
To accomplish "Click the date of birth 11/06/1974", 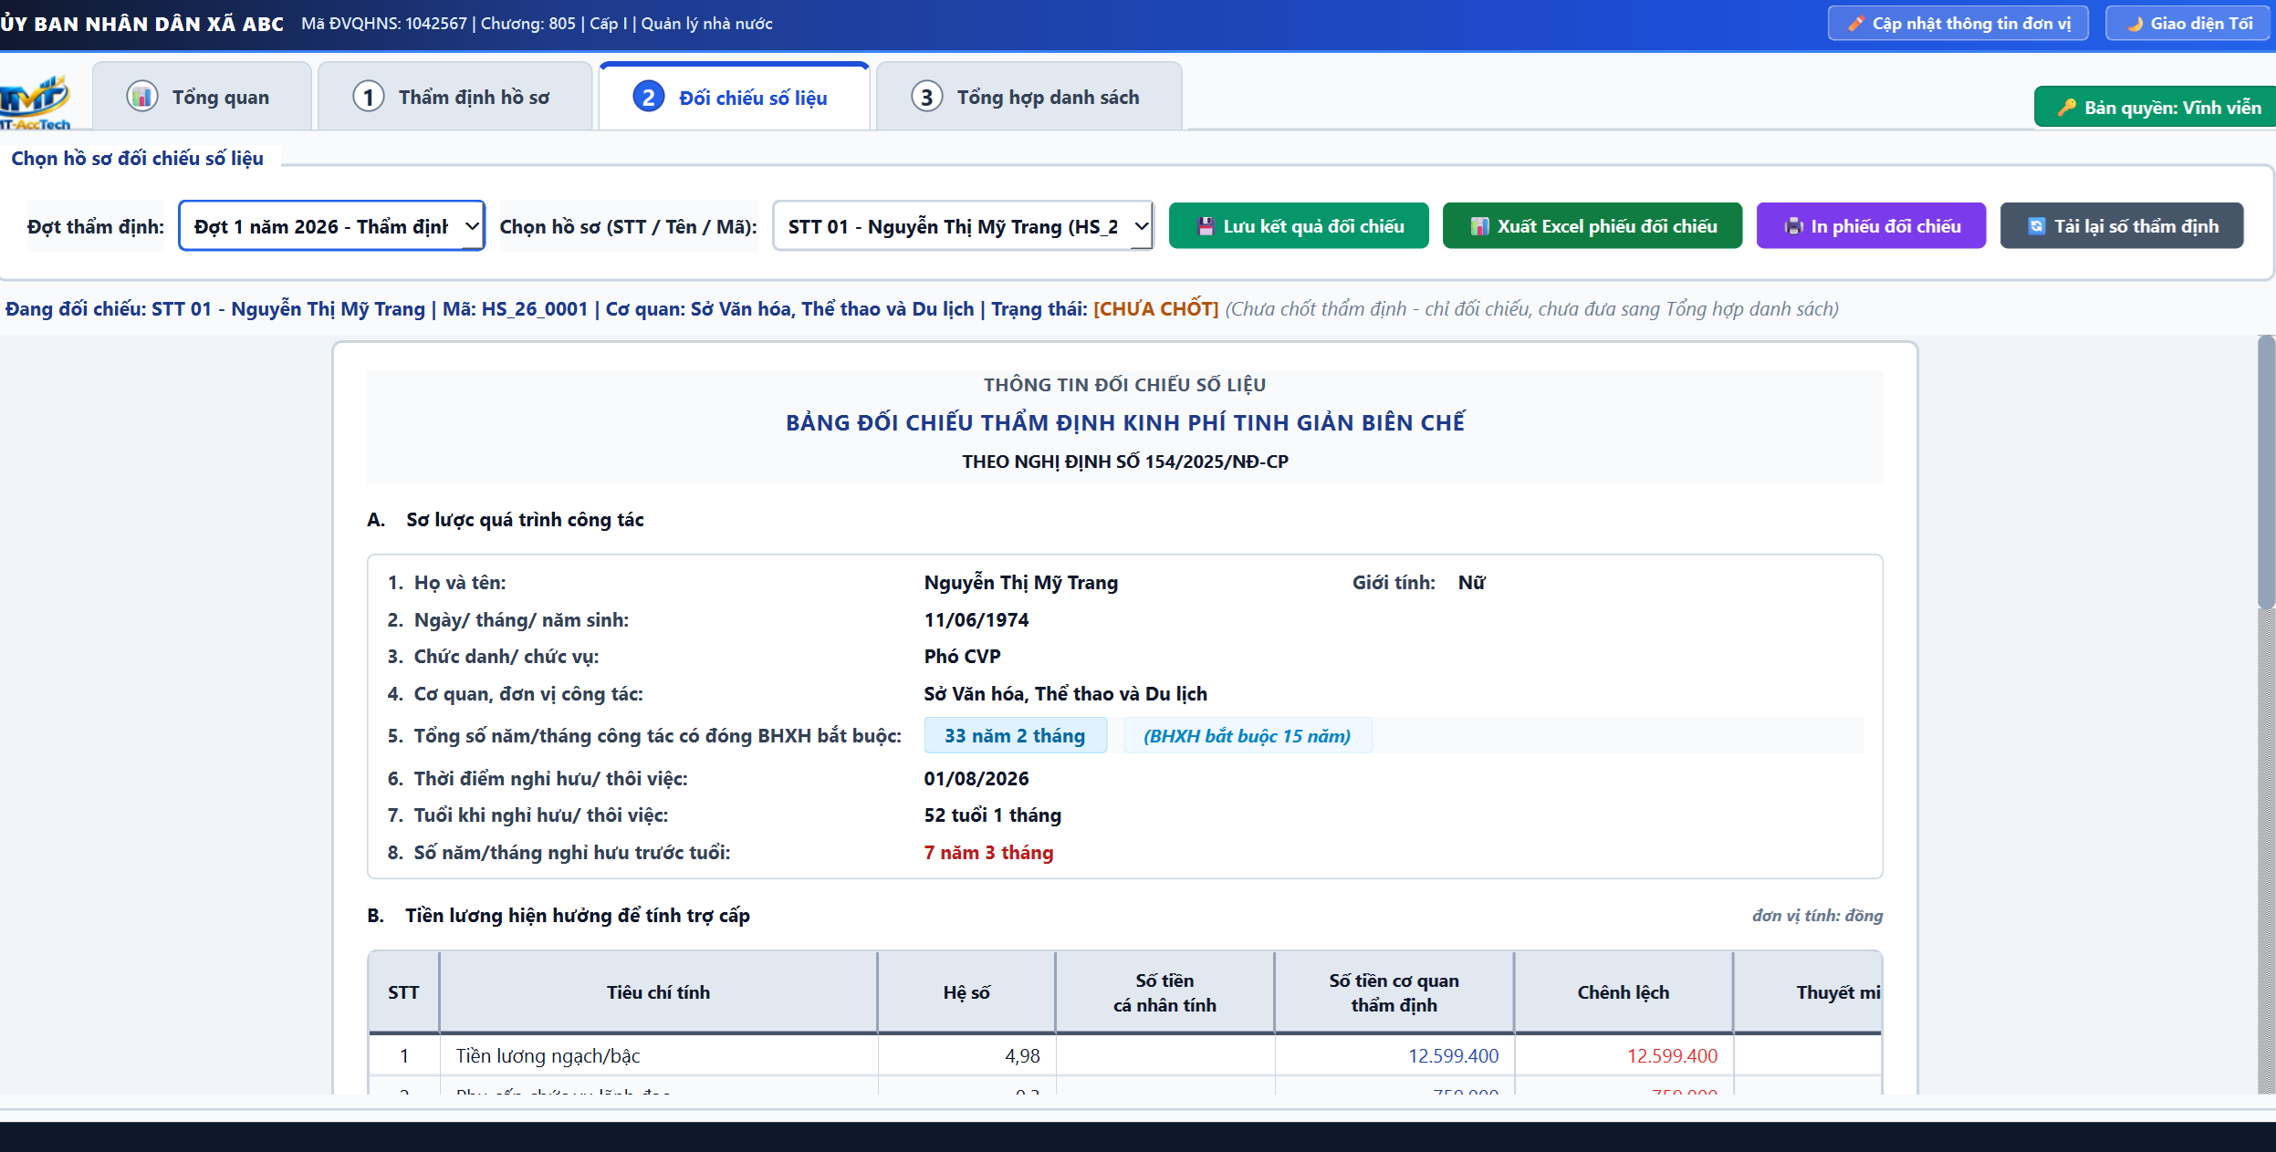I will (x=976, y=620).
